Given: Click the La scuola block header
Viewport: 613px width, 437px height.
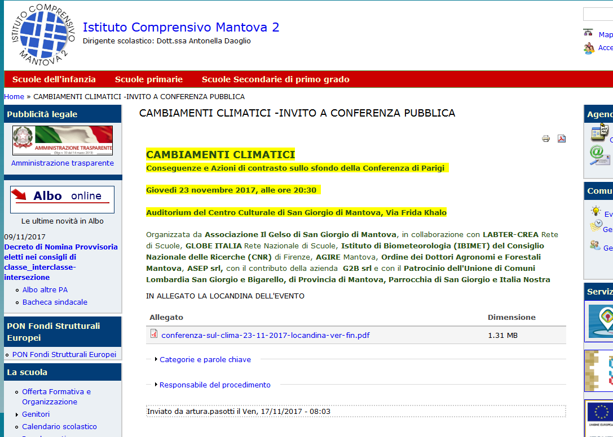Looking at the screenshot, I should coord(63,372).
